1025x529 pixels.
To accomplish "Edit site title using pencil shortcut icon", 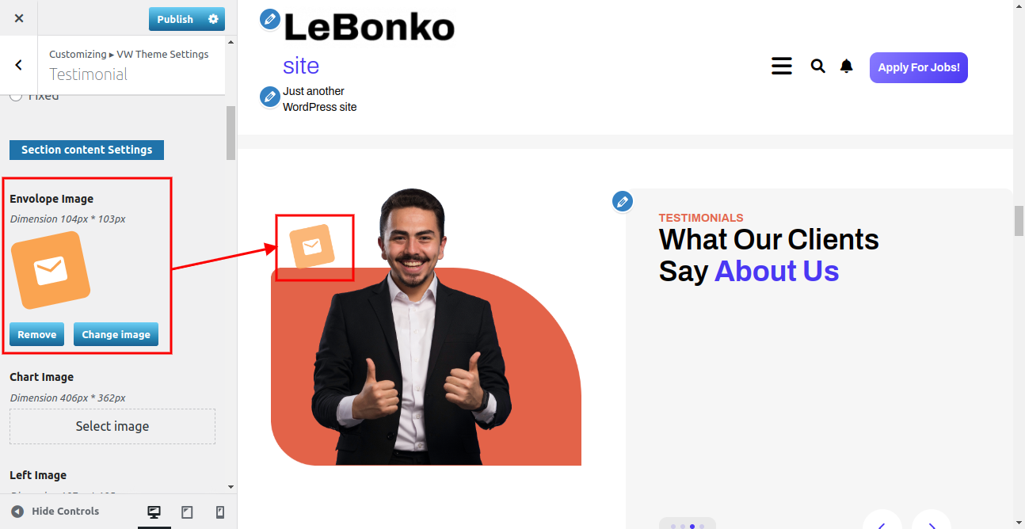I will point(270,19).
